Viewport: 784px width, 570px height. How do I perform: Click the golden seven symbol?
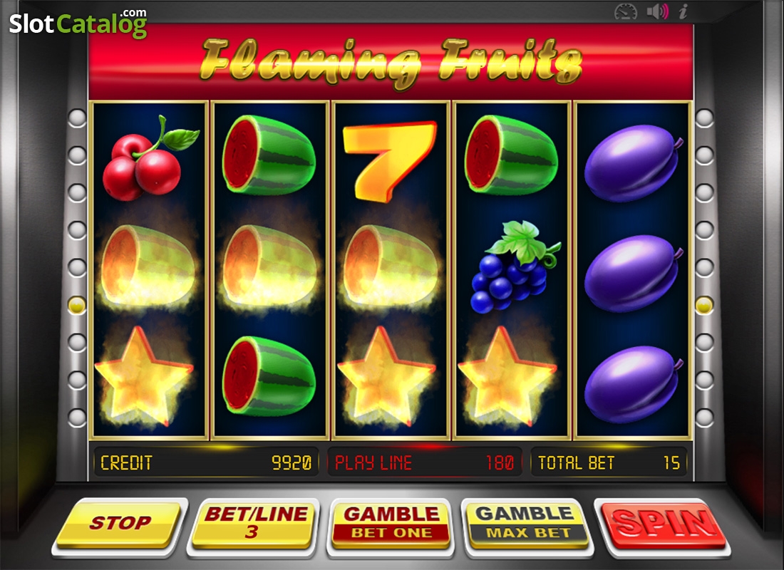(389, 160)
